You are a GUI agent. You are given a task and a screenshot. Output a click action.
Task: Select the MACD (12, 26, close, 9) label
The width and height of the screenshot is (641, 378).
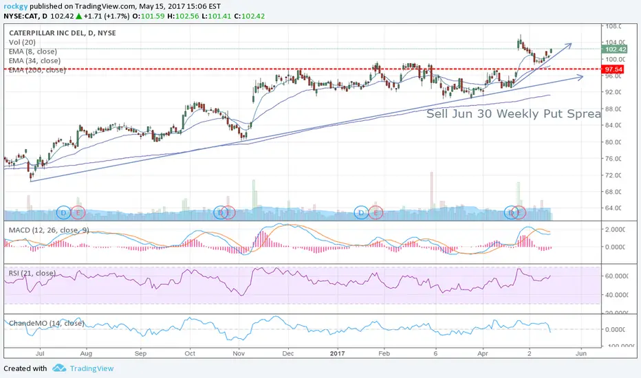coord(49,230)
